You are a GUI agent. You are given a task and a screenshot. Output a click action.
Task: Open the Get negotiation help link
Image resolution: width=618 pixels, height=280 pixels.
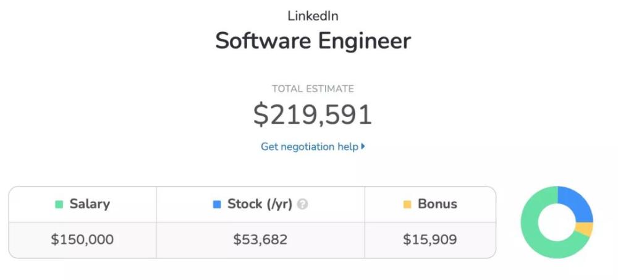coord(313,146)
